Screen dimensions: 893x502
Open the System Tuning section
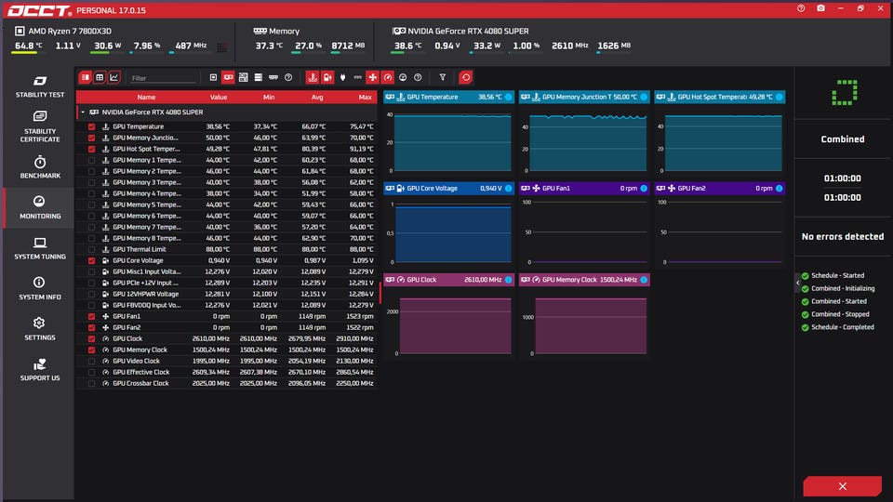(40, 249)
